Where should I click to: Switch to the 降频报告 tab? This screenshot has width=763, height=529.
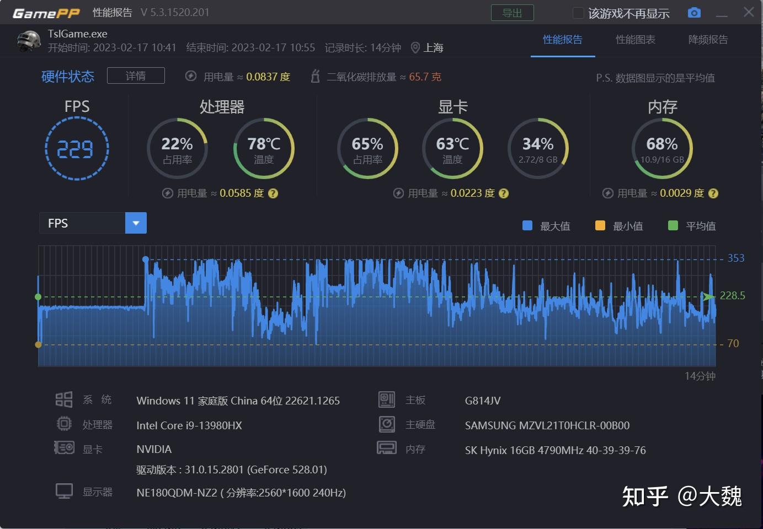tap(708, 40)
